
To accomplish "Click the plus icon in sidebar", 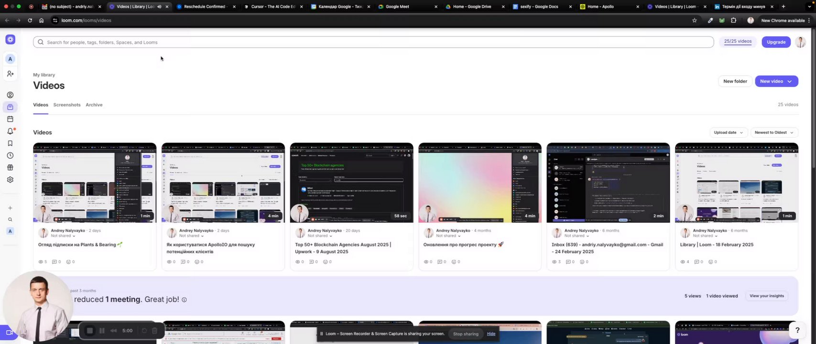I will [x=10, y=208].
